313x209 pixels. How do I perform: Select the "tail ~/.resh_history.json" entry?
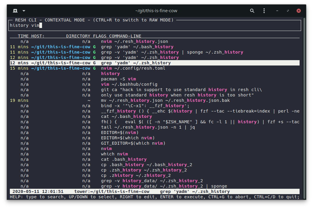[148, 127]
